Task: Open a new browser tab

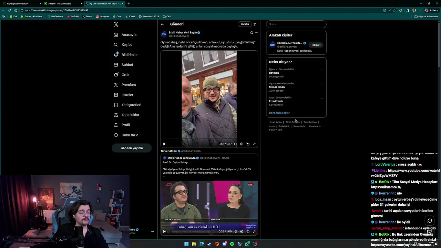Action: tap(129, 3)
